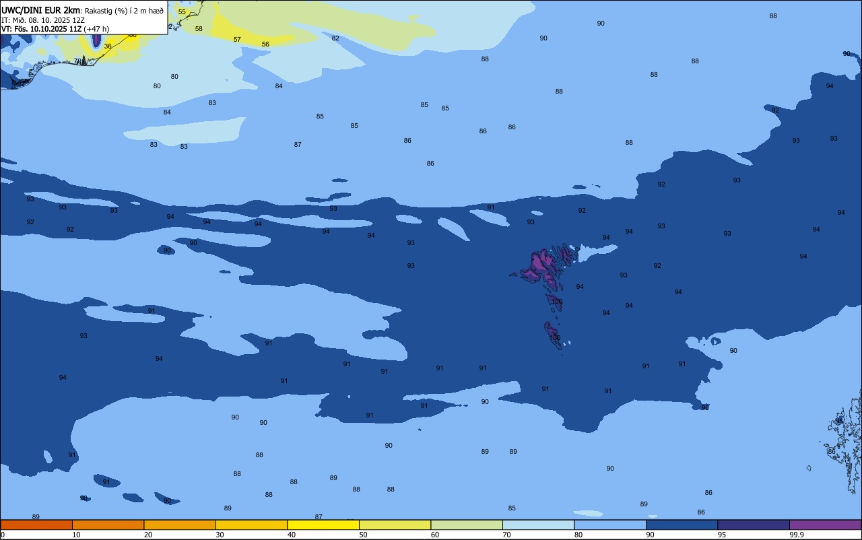Image resolution: width=862 pixels, height=540 pixels.
Task: Click the '95' legend tick label
Action: tap(722, 535)
